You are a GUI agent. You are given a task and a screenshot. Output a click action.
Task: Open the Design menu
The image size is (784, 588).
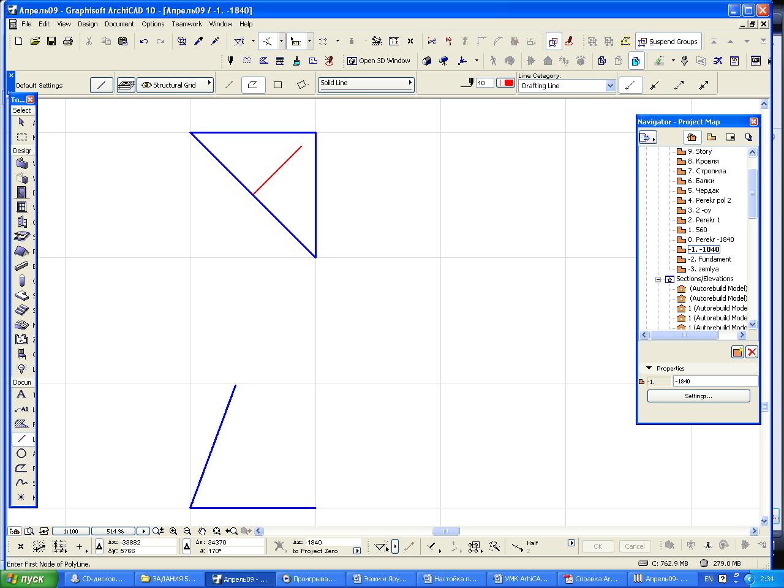(88, 24)
